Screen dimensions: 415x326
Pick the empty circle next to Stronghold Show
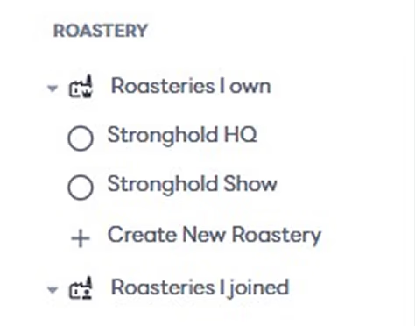[x=81, y=188]
